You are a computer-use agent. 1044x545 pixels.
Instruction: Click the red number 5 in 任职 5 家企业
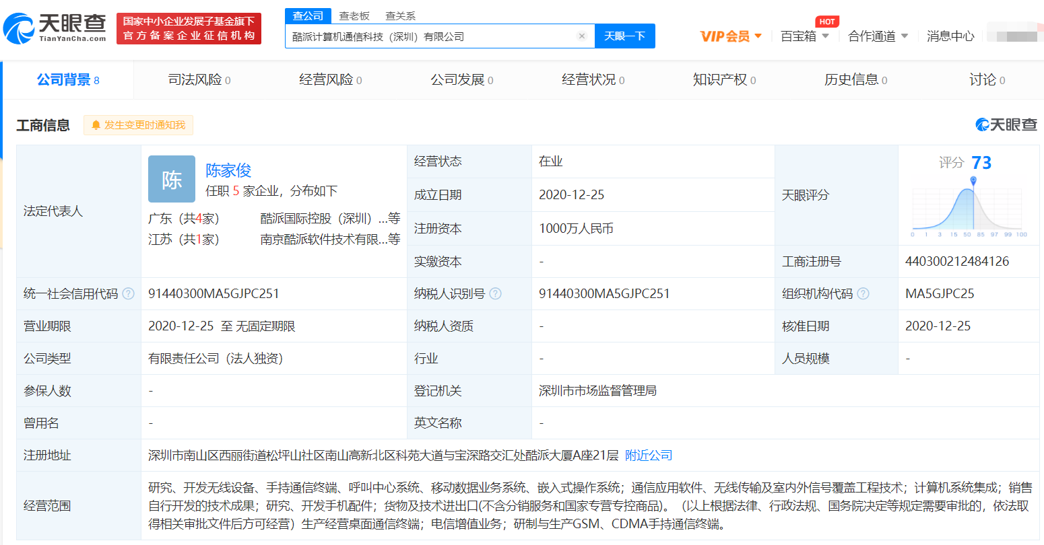click(x=236, y=191)
